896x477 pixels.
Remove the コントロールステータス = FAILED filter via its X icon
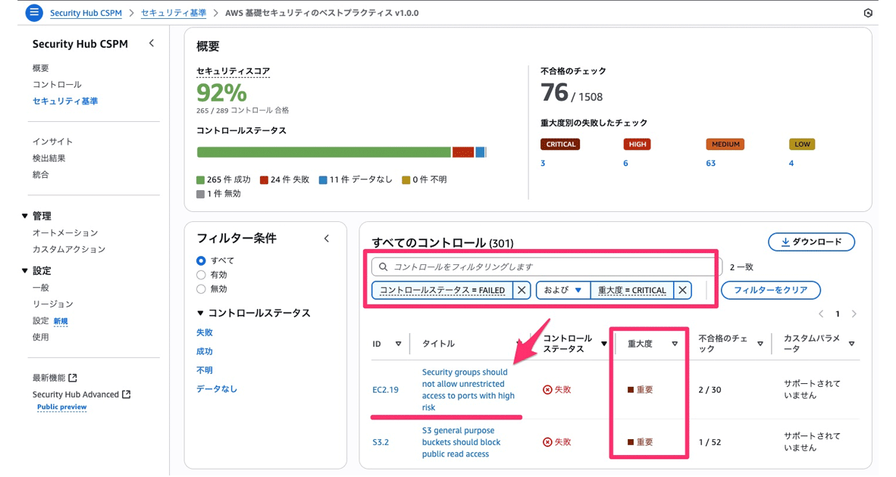[520, 290]
